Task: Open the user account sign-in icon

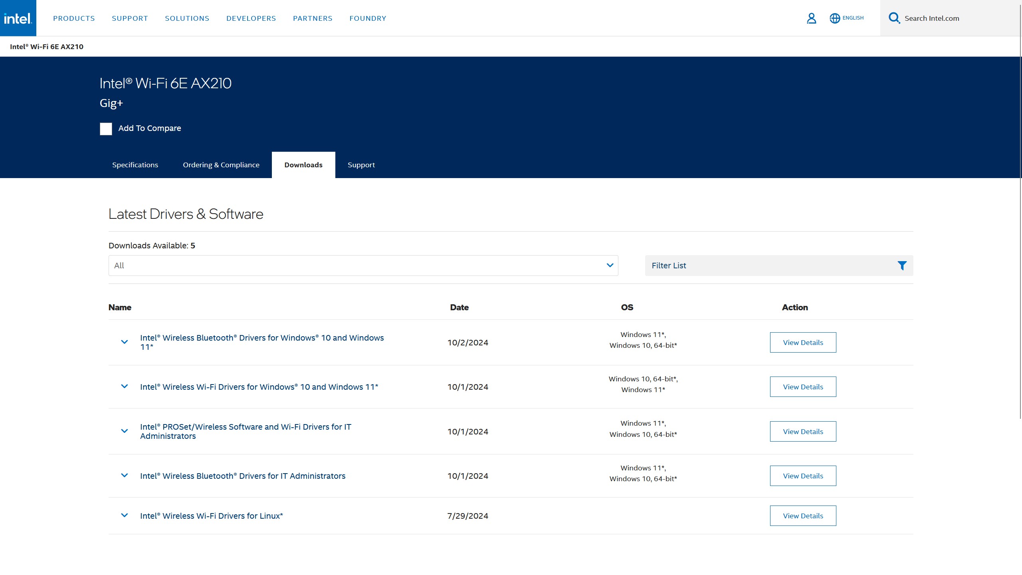Action: [811, 18]
